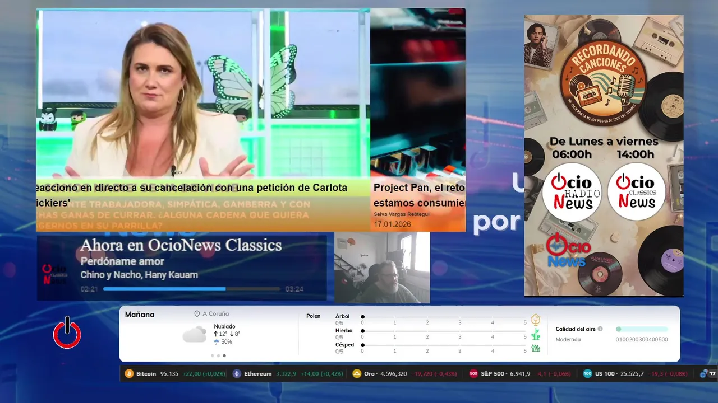The image size is (718, 403).
Task: Click the Ethereum price 3.322,9
Action: tap(286, 373)
